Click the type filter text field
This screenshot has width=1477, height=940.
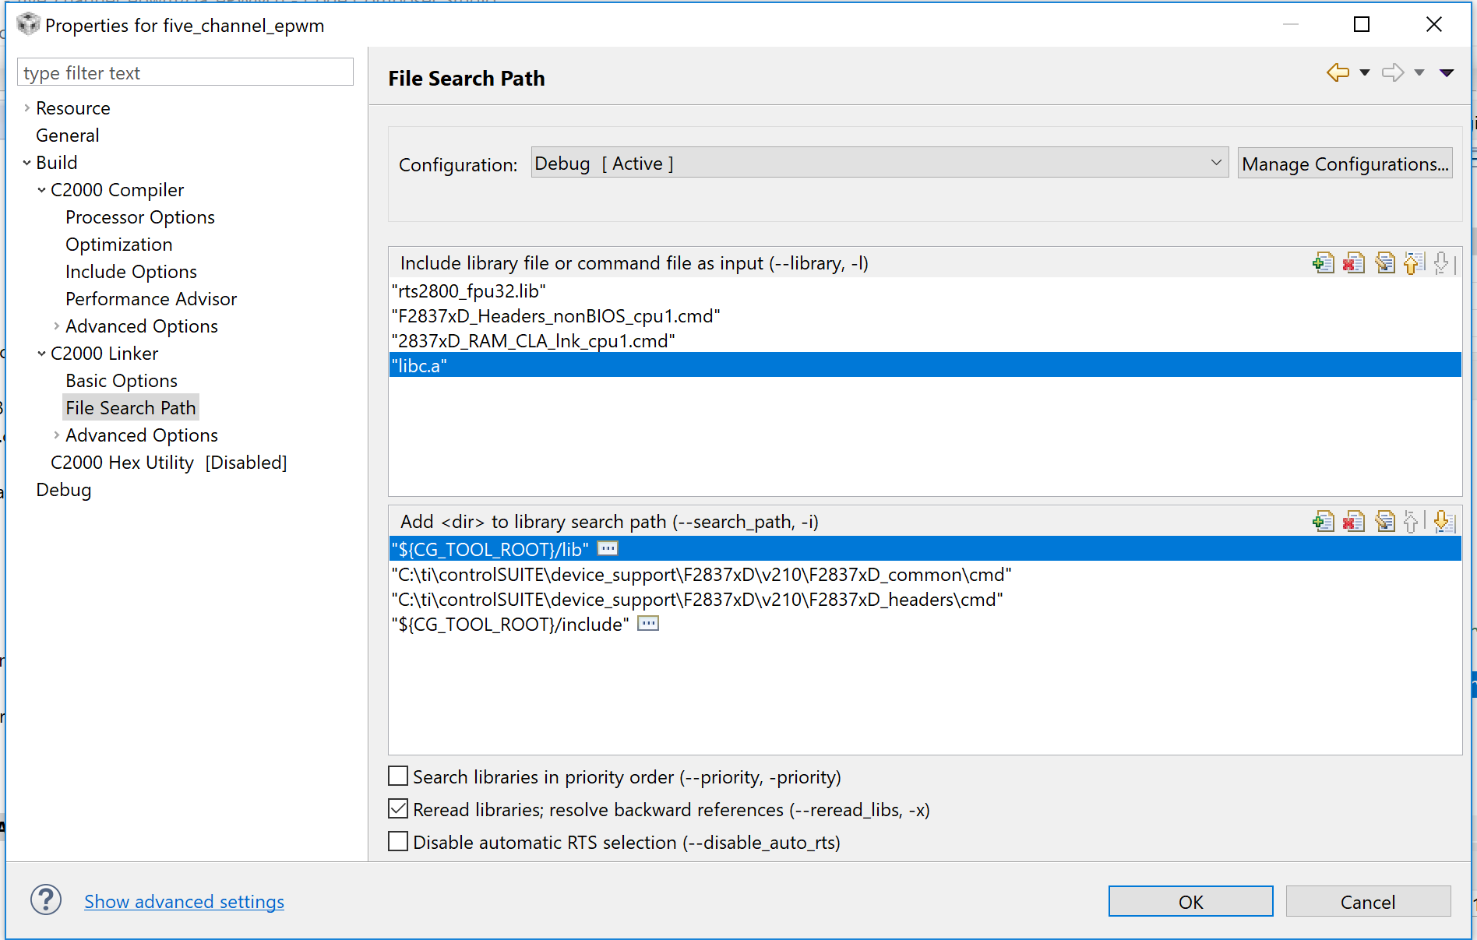coord(185,73)
